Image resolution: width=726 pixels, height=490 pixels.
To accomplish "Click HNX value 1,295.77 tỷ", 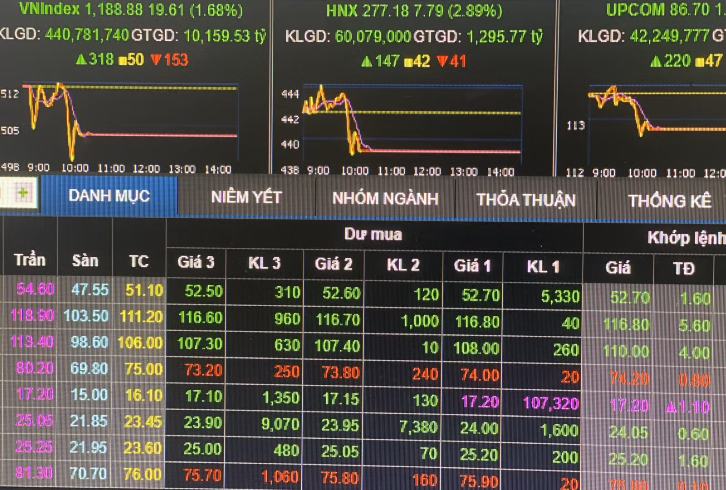I will click(x=504, y=36).
